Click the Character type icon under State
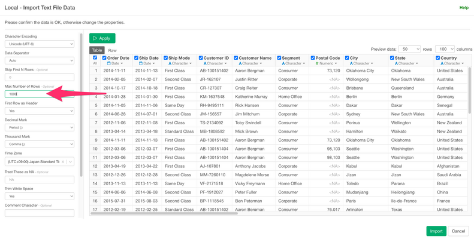The height and width of the screenshot is (239, 474). tap(396, 63)
